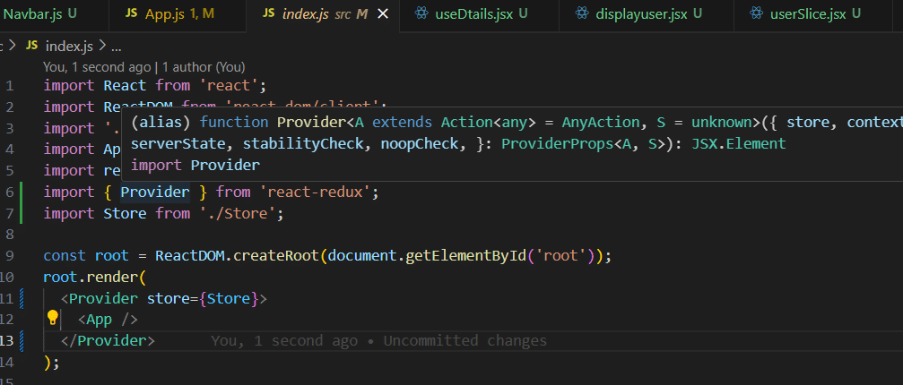
Task: Click the JS icon on index.js tab
Action: 269,13
